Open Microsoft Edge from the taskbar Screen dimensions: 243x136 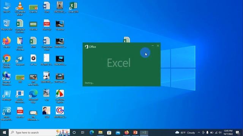[92, 133]
